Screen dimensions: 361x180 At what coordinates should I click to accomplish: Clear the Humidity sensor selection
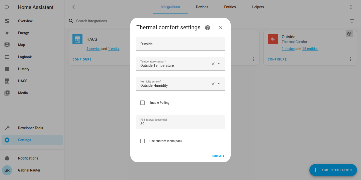click(213, 84)
